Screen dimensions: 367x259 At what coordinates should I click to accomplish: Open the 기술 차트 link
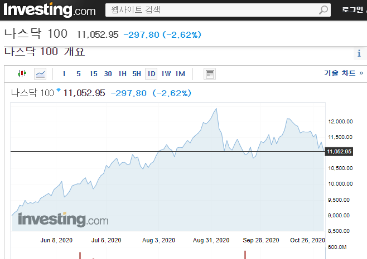click(344, 73)
